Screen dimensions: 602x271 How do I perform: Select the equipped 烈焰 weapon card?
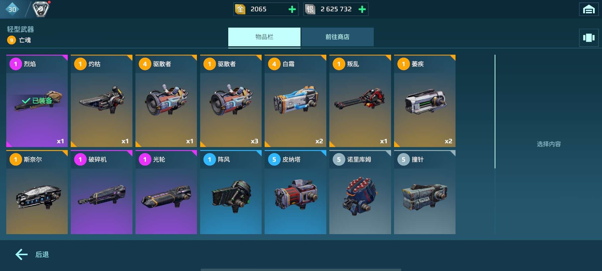click(x=37, y=101)
